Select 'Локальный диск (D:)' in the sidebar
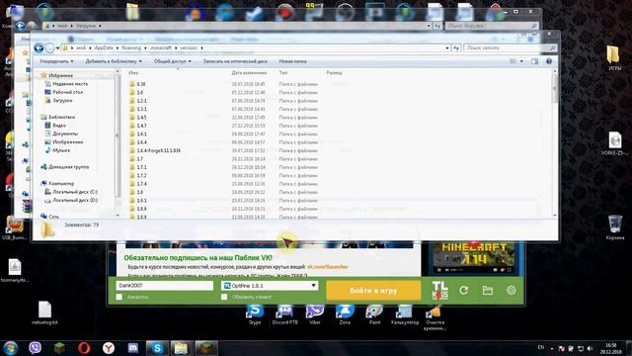The image size is (632, 356). [75, 200]
